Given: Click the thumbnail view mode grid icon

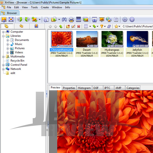Looking at the screenshot, I should [x=86, y=26].
